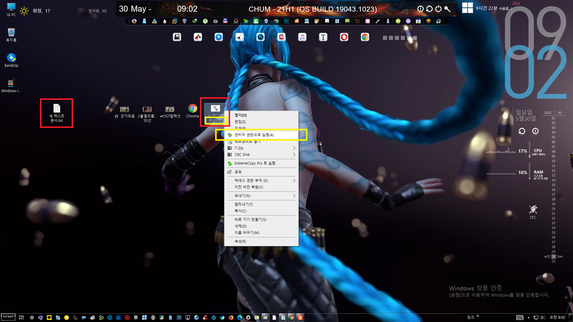Select 관리자 권한으로 실행(A)
This screenshot has width=573, height=322.
[x=261, y=135]
